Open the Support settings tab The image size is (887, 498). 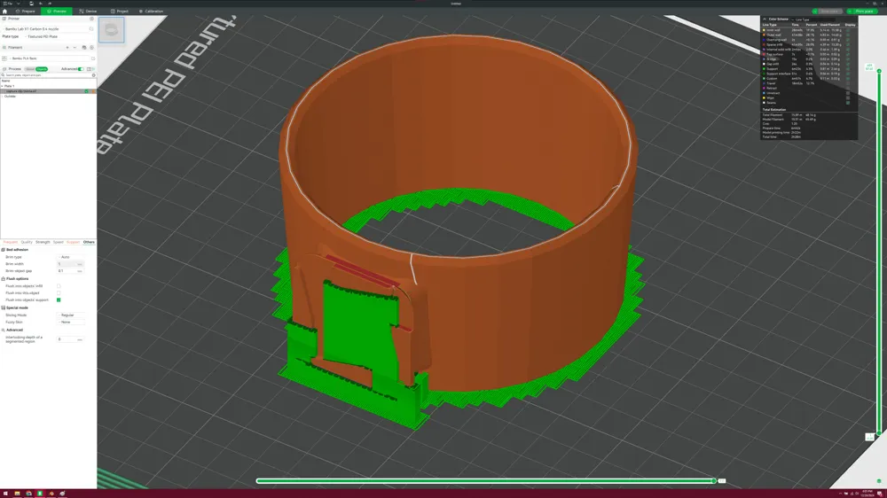tap(73, 242)
